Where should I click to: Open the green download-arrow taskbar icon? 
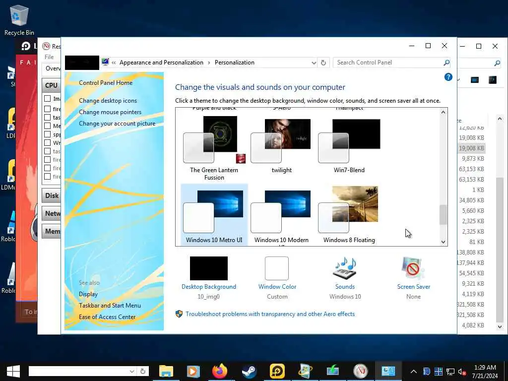[x=332, y=371]
